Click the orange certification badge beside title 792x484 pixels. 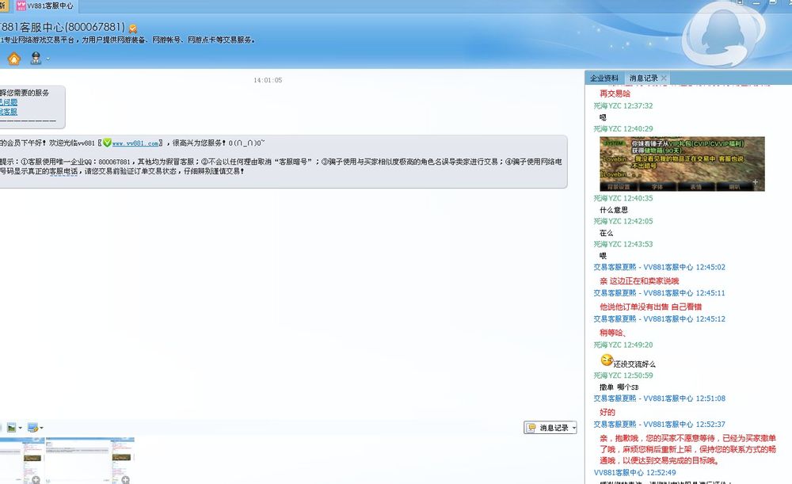click(133, 29)
